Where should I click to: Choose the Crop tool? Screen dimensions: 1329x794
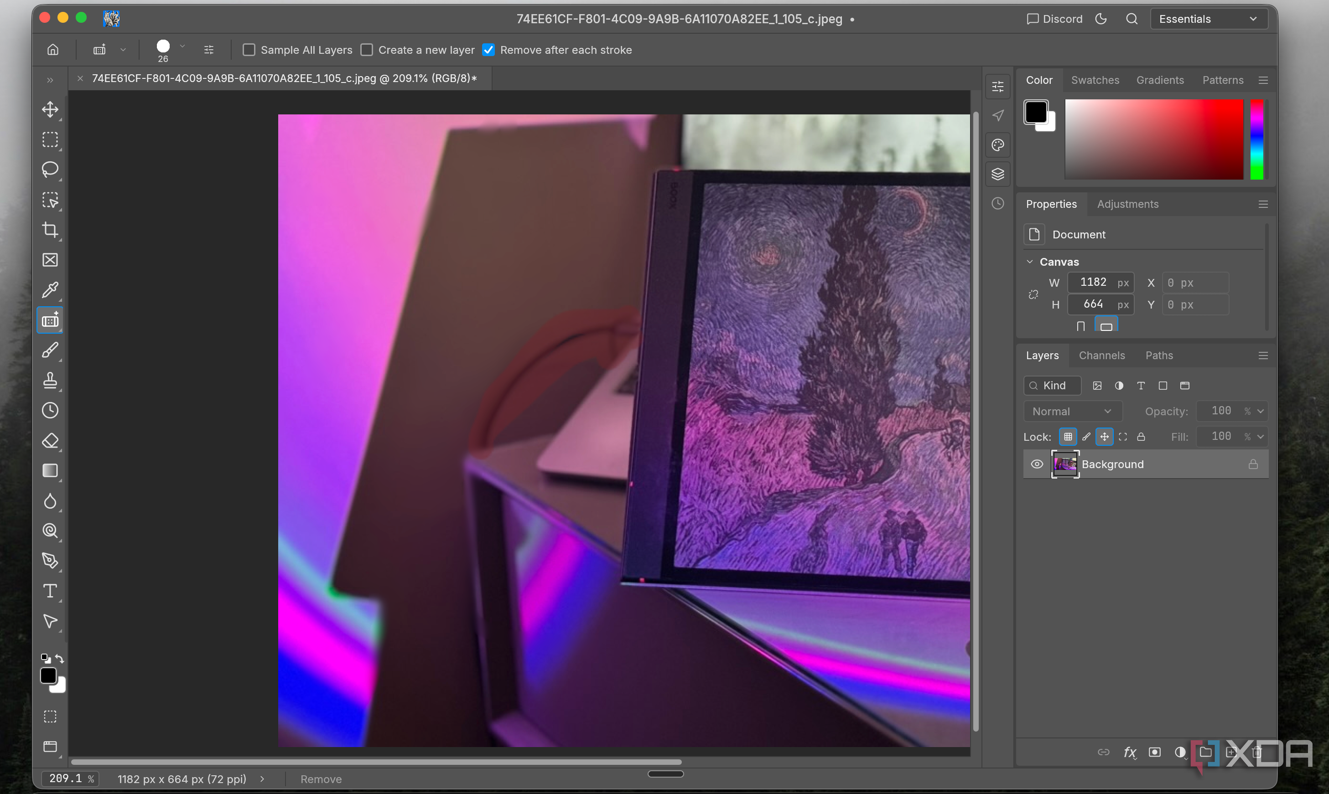[x=50, y=230]
